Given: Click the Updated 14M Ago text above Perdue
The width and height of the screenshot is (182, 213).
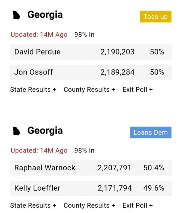Looking at the screenshot, I should click(x=39, y=35).
